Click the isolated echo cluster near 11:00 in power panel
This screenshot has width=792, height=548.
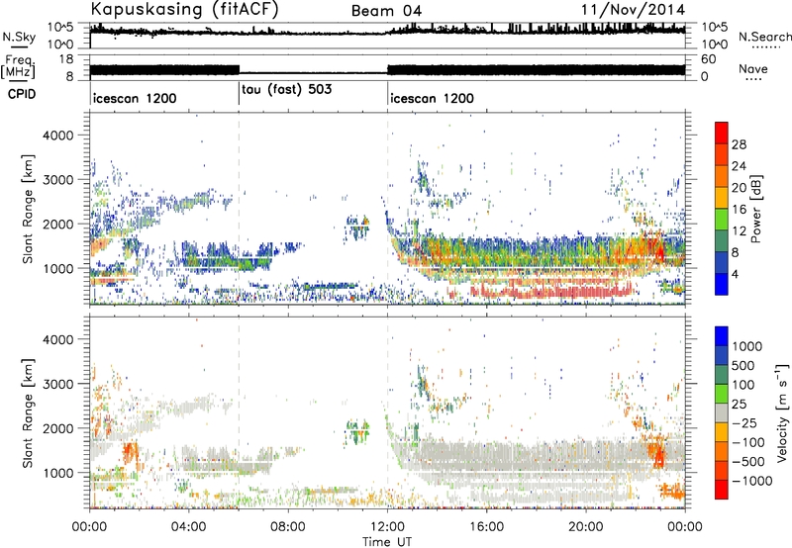(x=358, y=228)
